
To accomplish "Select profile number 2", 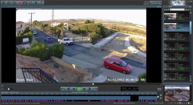I will coord(158,2).
